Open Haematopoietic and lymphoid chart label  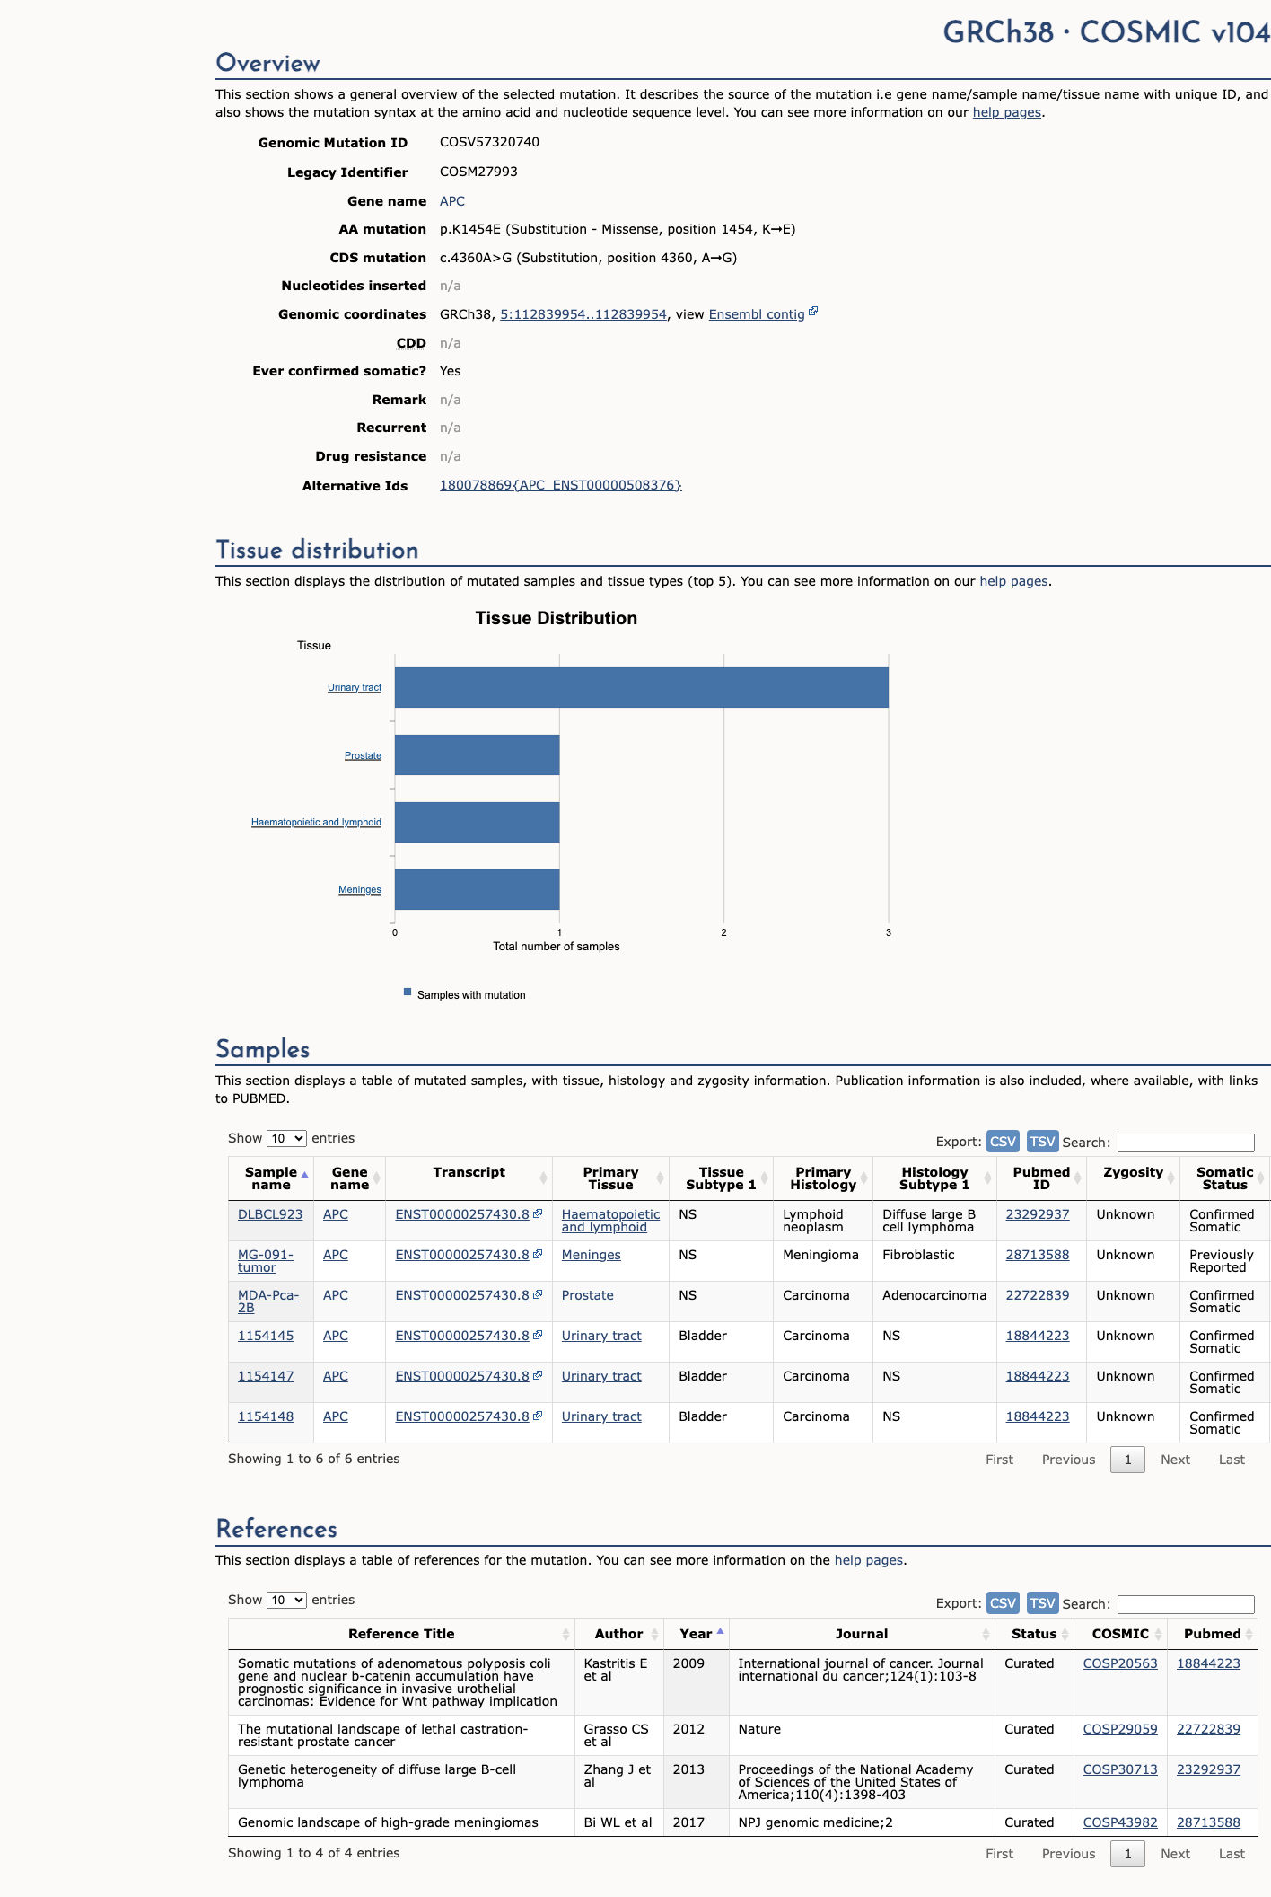pyautogui.click(x=316, y=822)
